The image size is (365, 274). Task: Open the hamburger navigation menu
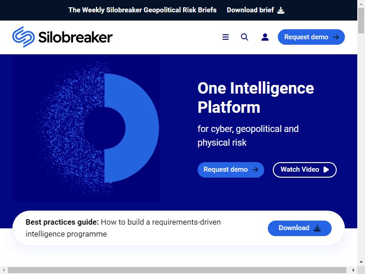coord(225,37)
